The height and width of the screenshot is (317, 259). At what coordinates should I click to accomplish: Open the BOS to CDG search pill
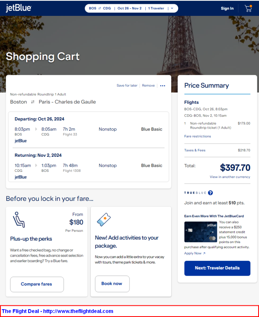click(131, 9)
